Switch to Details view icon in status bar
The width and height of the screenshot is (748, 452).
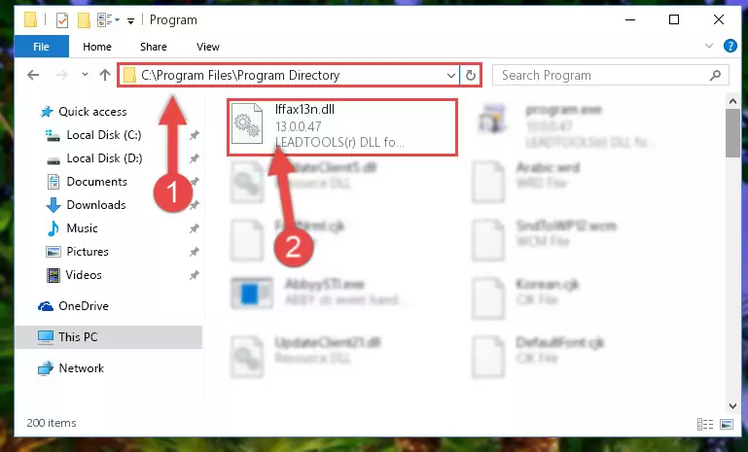(x=704, y=424)
